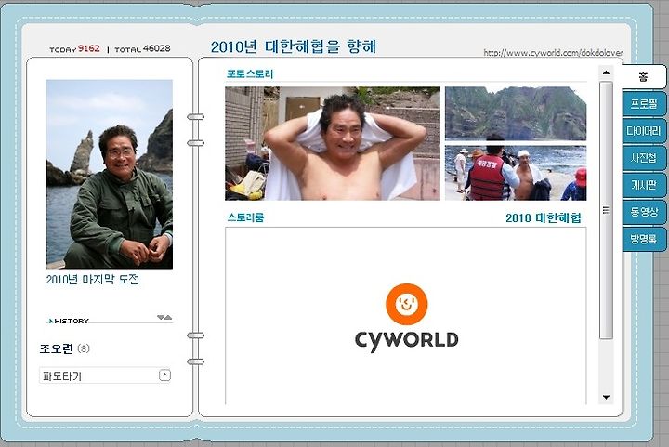Click the scrollbar up arrow
This screenshot has width=669, height=447.
point(606,72)
